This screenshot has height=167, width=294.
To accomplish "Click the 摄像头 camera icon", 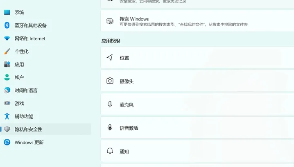I will tap(110, 81).
